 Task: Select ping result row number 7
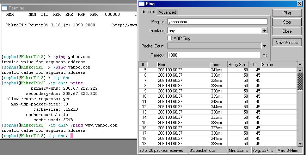coord(218,80)
